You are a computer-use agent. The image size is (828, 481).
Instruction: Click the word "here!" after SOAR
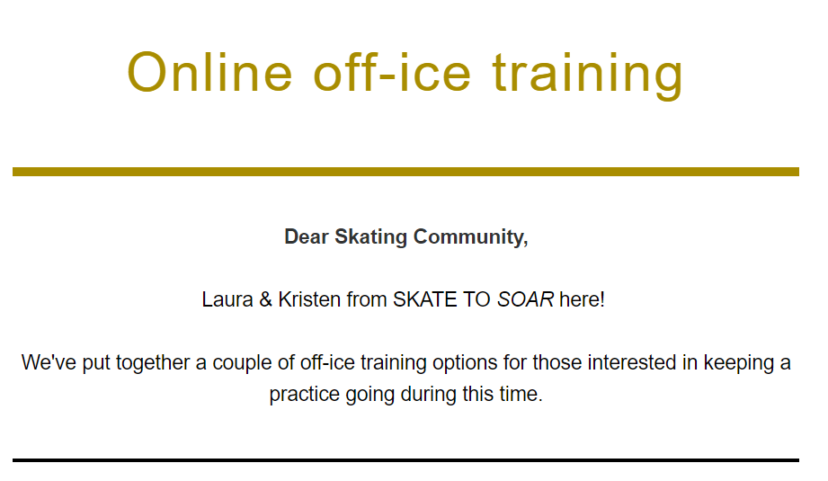[x=582, y=299]
